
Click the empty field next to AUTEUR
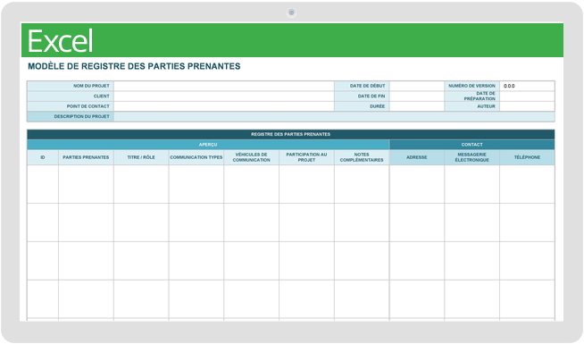coord(527,106)
